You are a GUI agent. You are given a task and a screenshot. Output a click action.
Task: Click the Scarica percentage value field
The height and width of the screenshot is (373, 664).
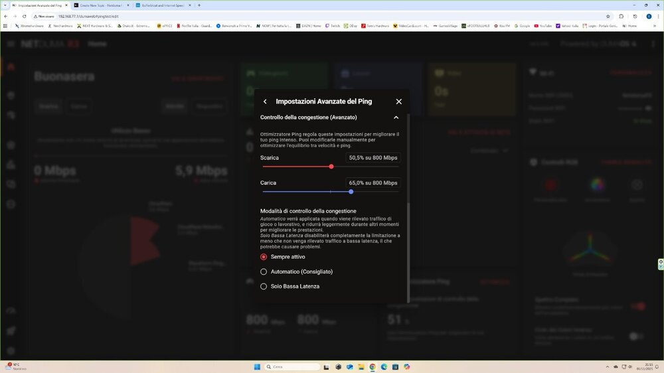pos(373,158)
